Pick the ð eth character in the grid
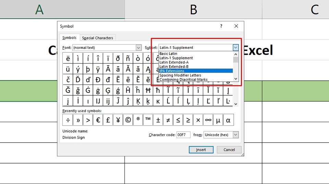The image size is (329, 184). tap(118, 58)
